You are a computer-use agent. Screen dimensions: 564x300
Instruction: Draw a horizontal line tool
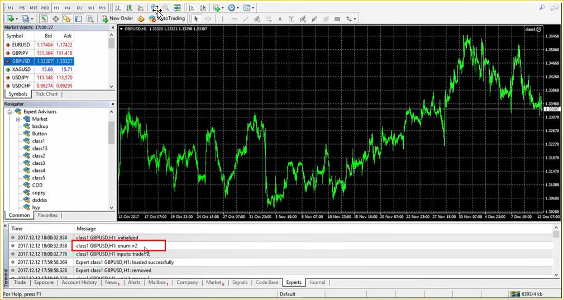coord(234,18)
